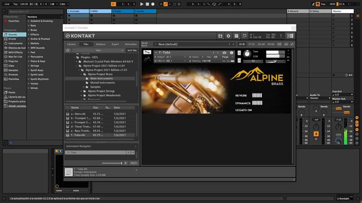Image resolution: width=362 pixels, height=203 pixels.
Task: Select Plug-Ins category in browser
Action: [x=15, y=61]
